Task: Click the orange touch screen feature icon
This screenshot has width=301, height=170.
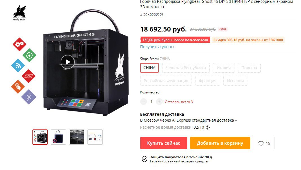Action: pos(18,86)
